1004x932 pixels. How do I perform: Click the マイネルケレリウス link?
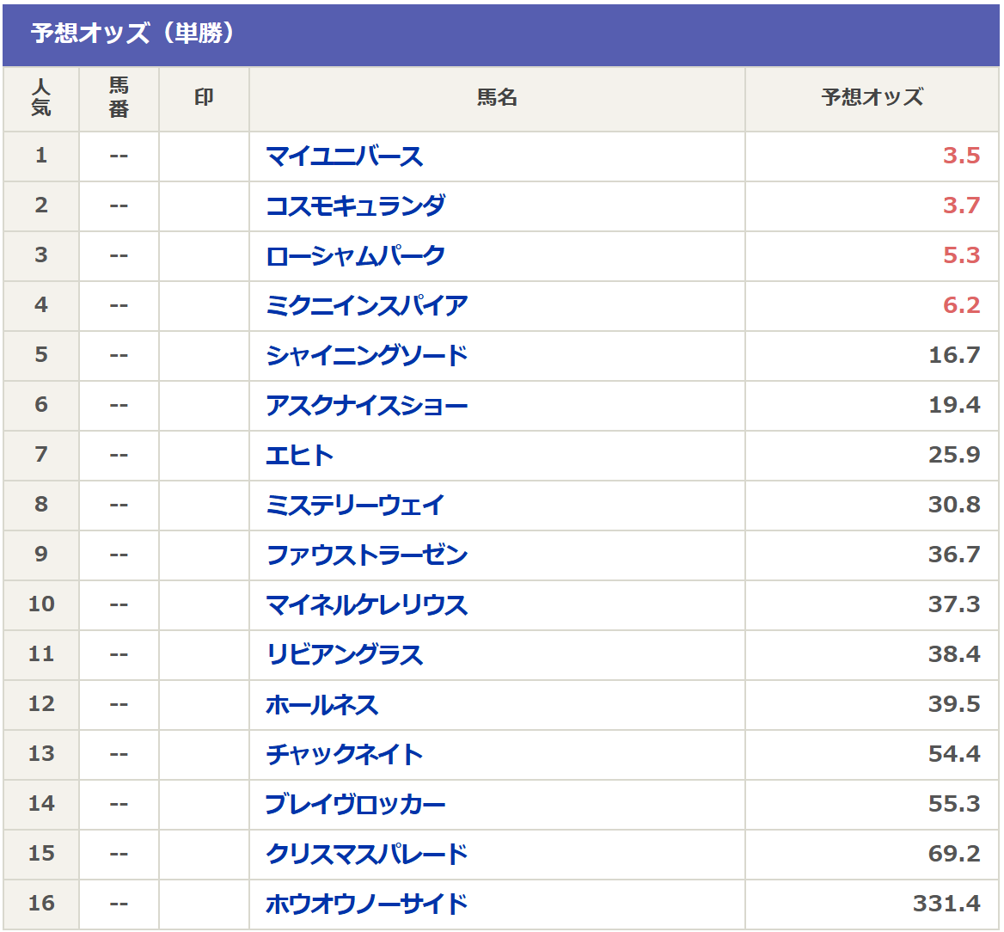tap(366, 605)
